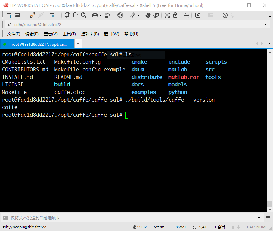Open the 窗口(W) menu
Image resolution: width=273 pixels, height=231 pixels.
pyautogui.click(x=111, y=34)
